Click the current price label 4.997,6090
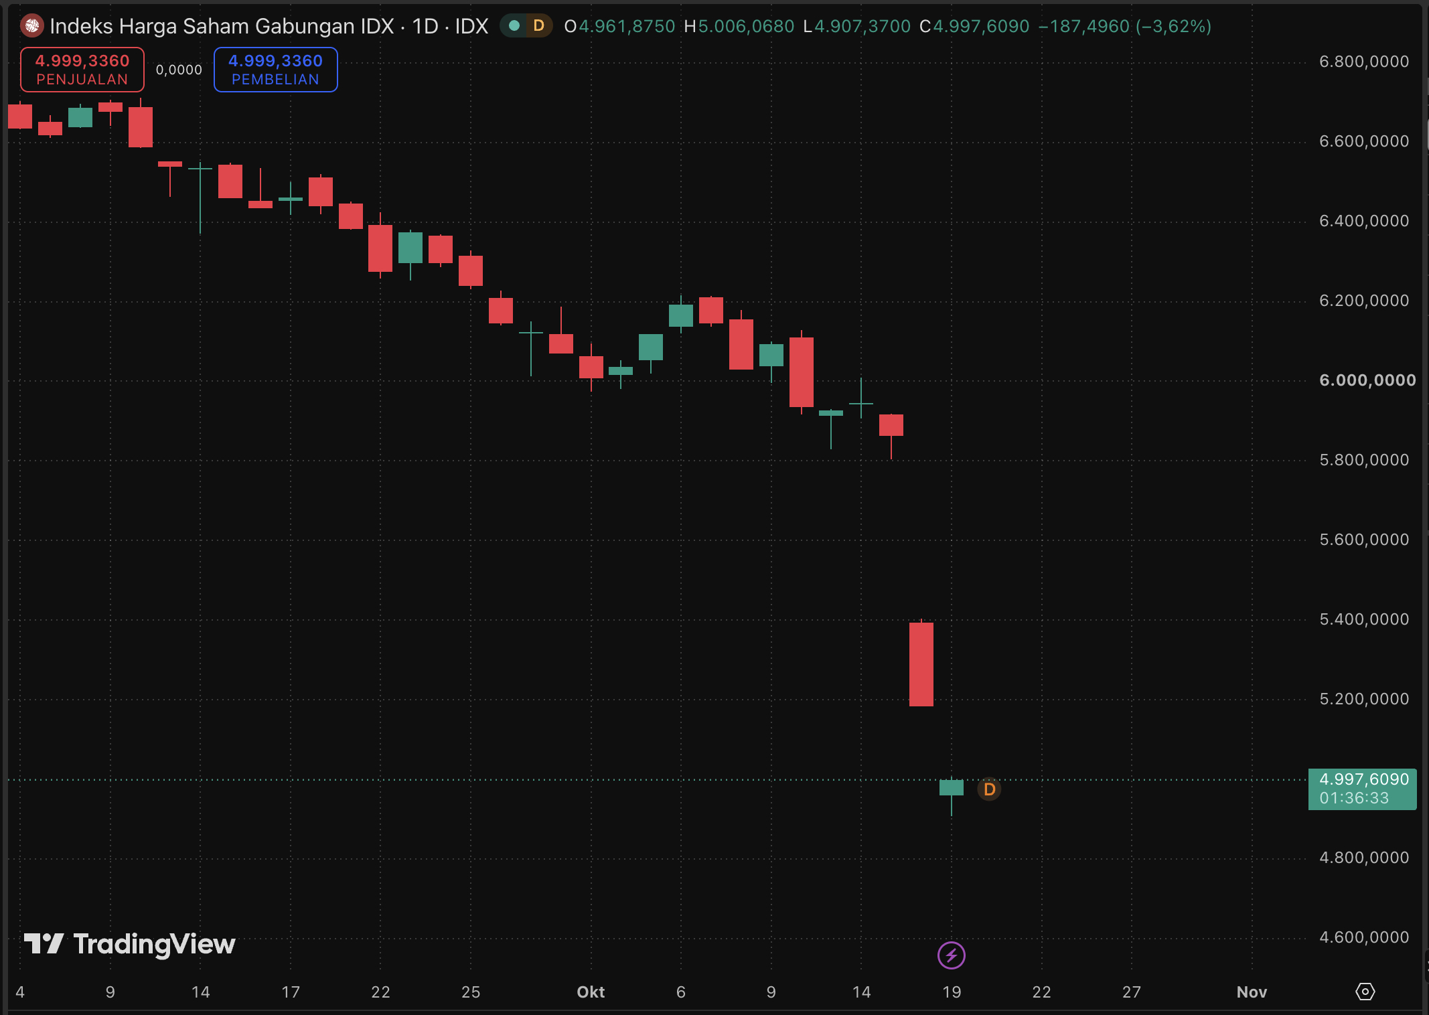This screenshot has width=1429, height=1015. pyautogui.click(x=1363, y=789)
